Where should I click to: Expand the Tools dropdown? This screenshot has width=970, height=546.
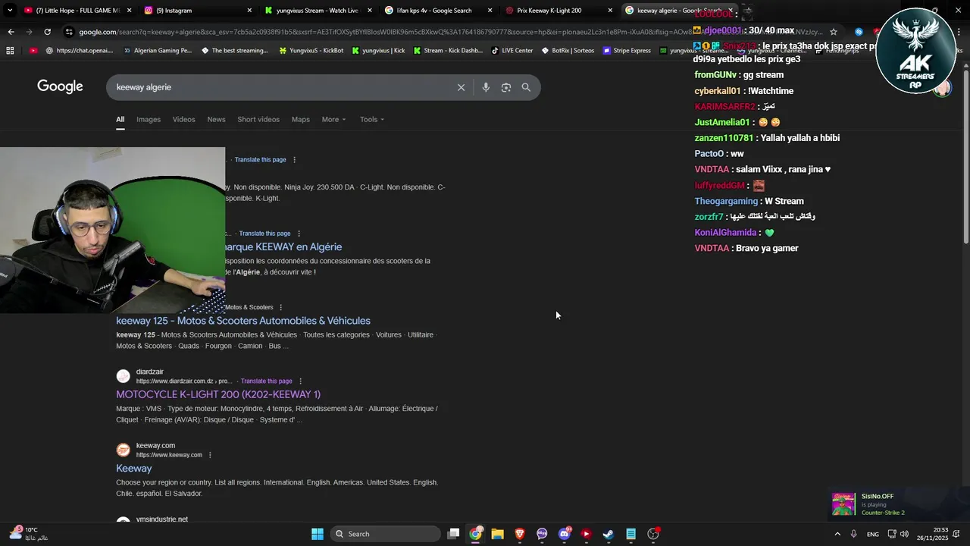point(372,119)
